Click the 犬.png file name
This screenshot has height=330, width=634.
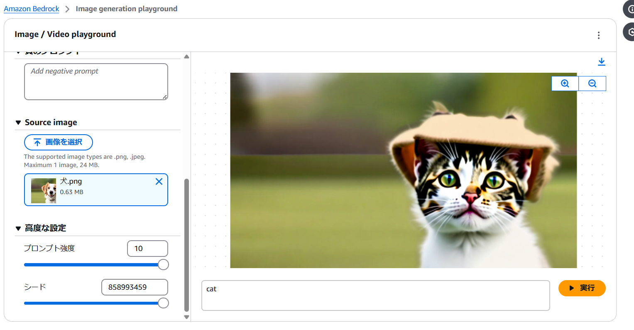coord(71,181)
